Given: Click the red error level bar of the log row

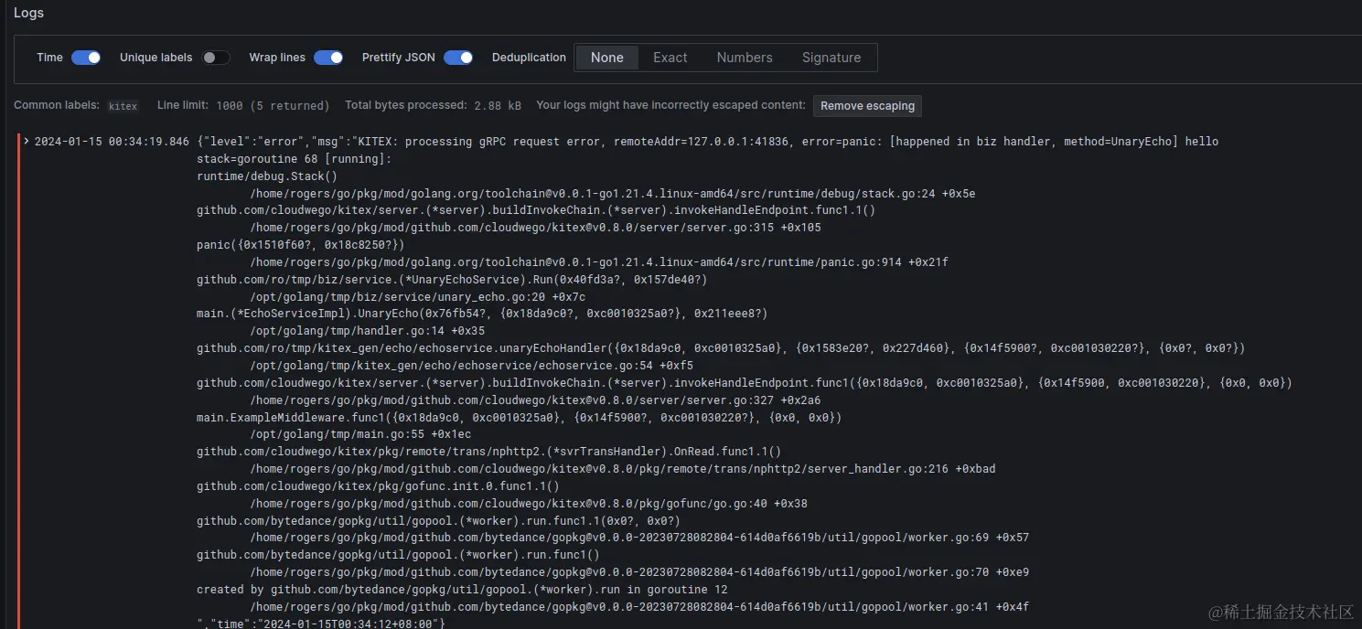Looking at the screenshot, I should 18,380.
